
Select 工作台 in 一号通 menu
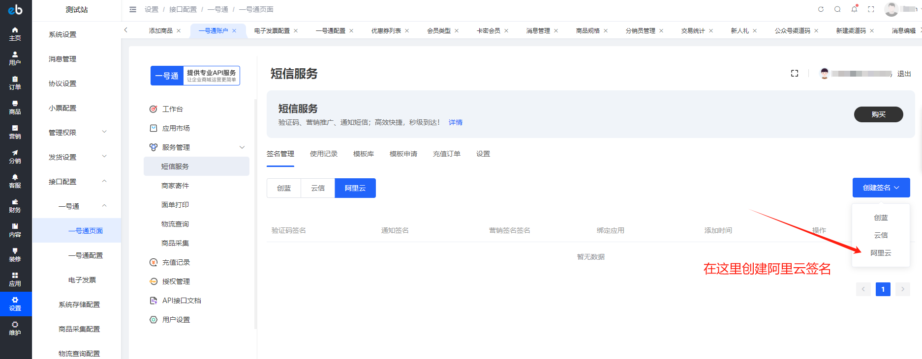click(x=172, y=109)
